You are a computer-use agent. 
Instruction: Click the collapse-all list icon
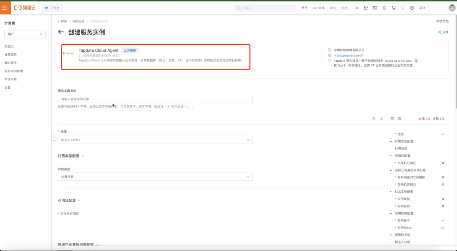392,119
